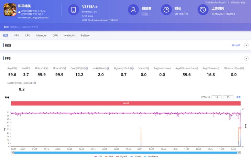Click the FPS threshold input showing 18

point(216,97)
